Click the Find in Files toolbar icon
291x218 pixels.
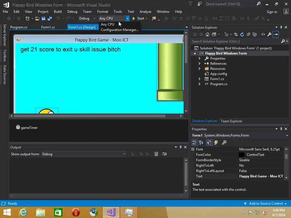point(154,18)
